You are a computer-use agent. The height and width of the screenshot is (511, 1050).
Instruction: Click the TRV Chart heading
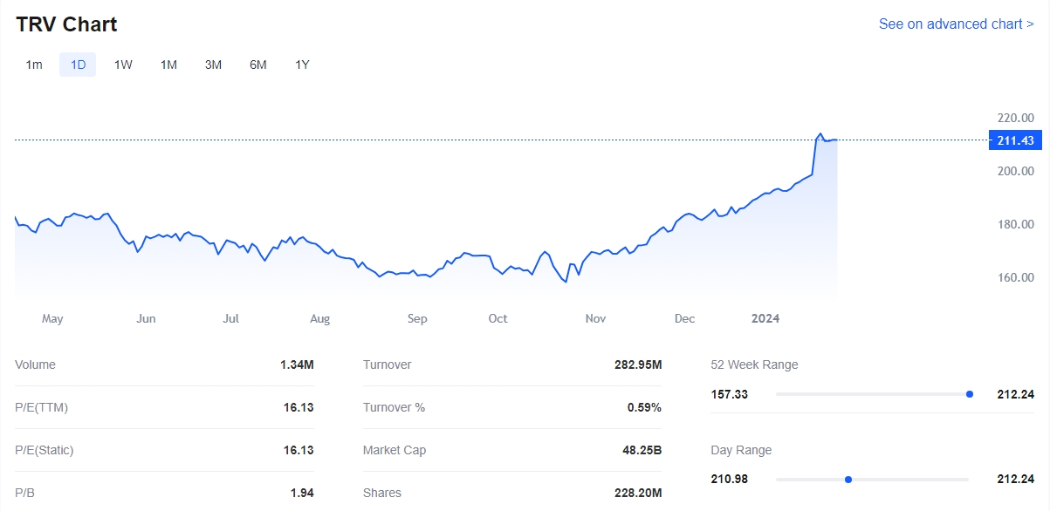pos(66,24)
